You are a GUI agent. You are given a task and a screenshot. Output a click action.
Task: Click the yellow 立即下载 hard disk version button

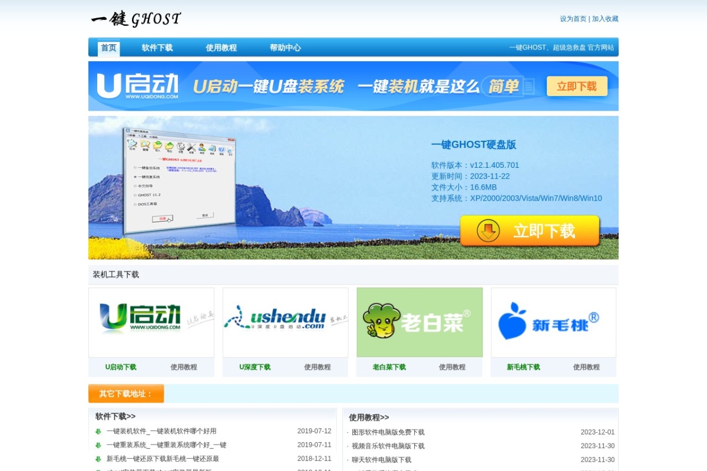(530, 231)
